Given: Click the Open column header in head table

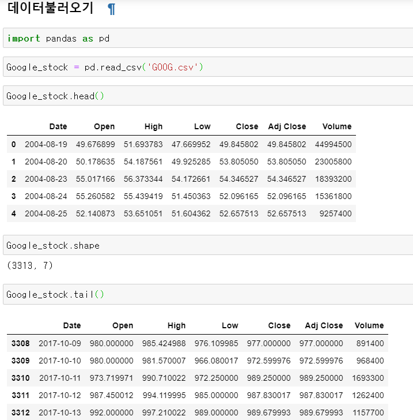Looking at the screenshot, I should pyautogui.click(x=104, y=126).
